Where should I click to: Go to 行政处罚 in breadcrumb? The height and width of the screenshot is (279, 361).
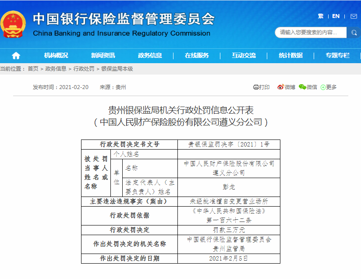[x=84, y=69]
